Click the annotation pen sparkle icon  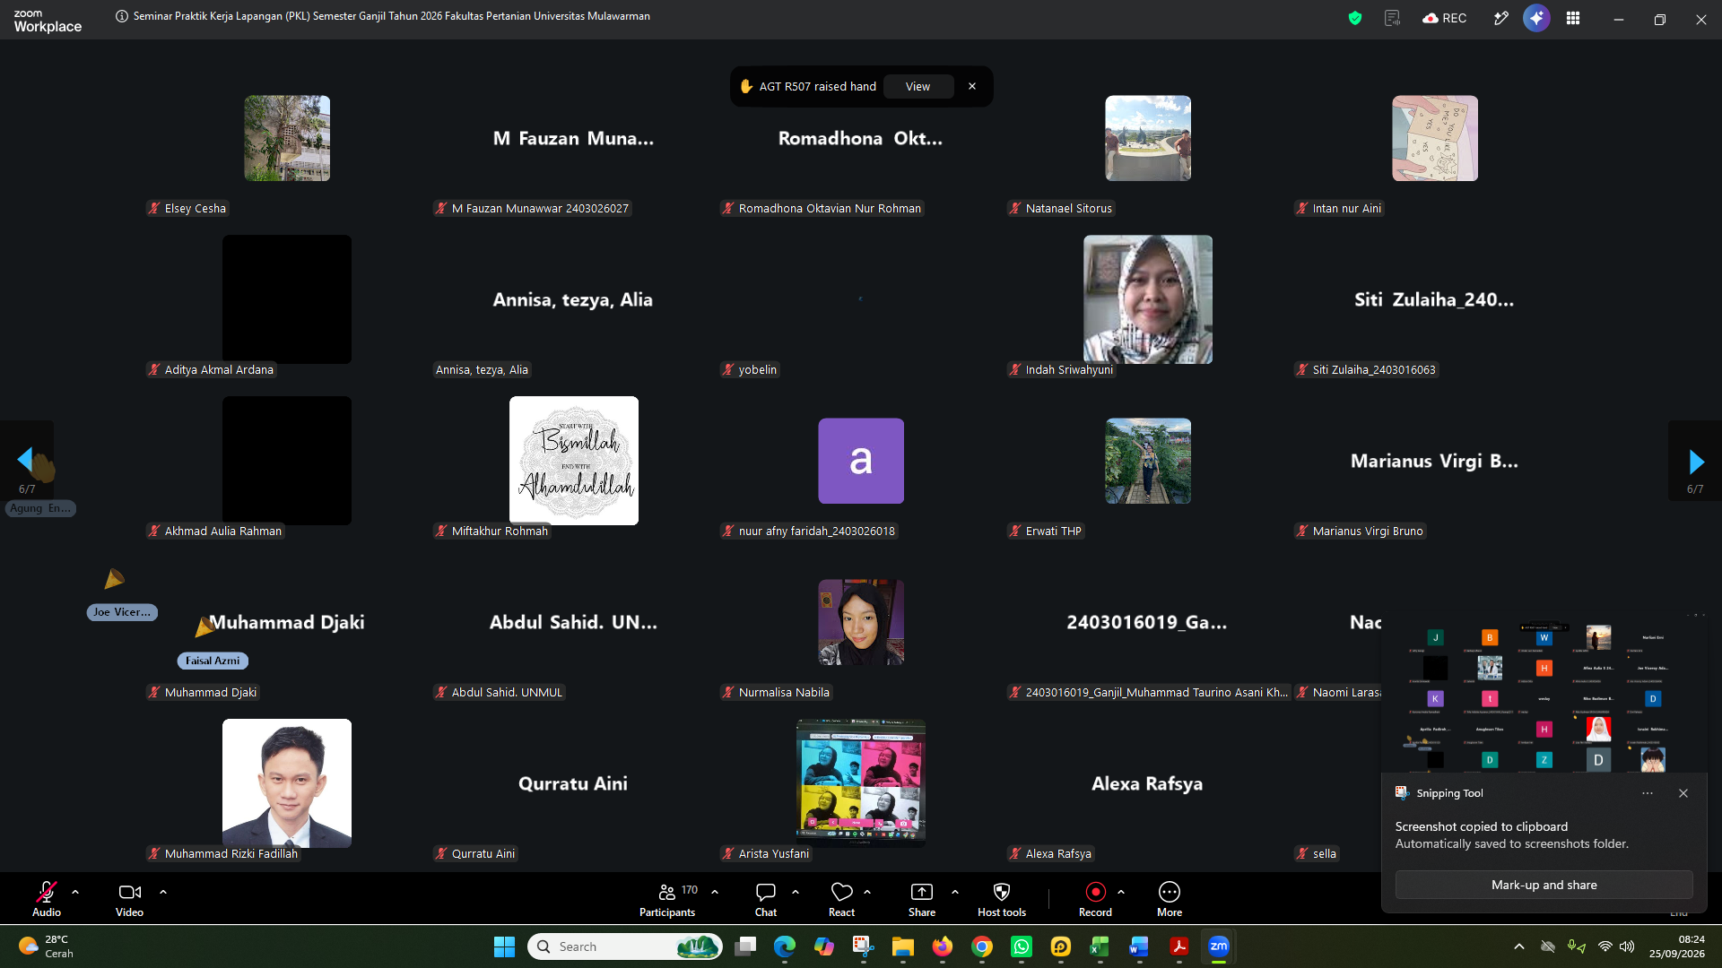tap(1500, 18)
